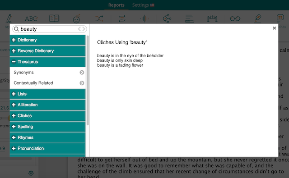289x178 pixels.
Task: Open the Repeats loop arrows icon
Action: tap(122, 18)
